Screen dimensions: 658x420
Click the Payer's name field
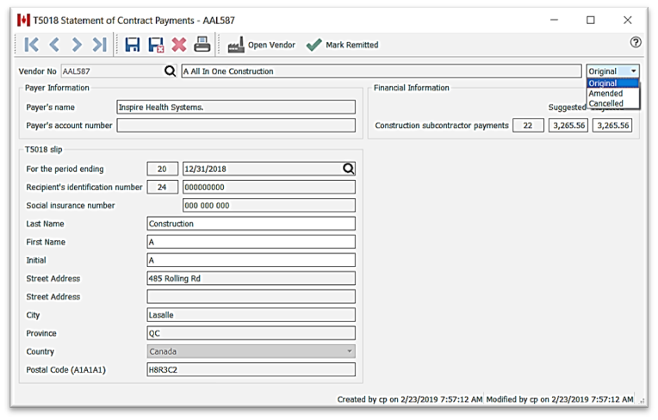(236, 107)
